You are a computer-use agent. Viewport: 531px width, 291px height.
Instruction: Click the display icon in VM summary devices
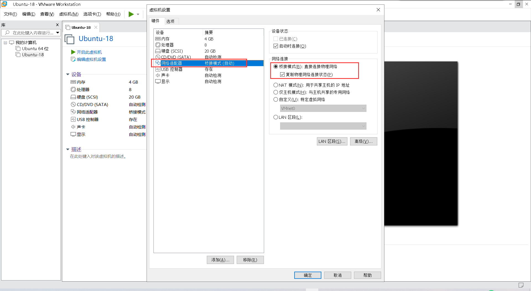click(73, 134)
